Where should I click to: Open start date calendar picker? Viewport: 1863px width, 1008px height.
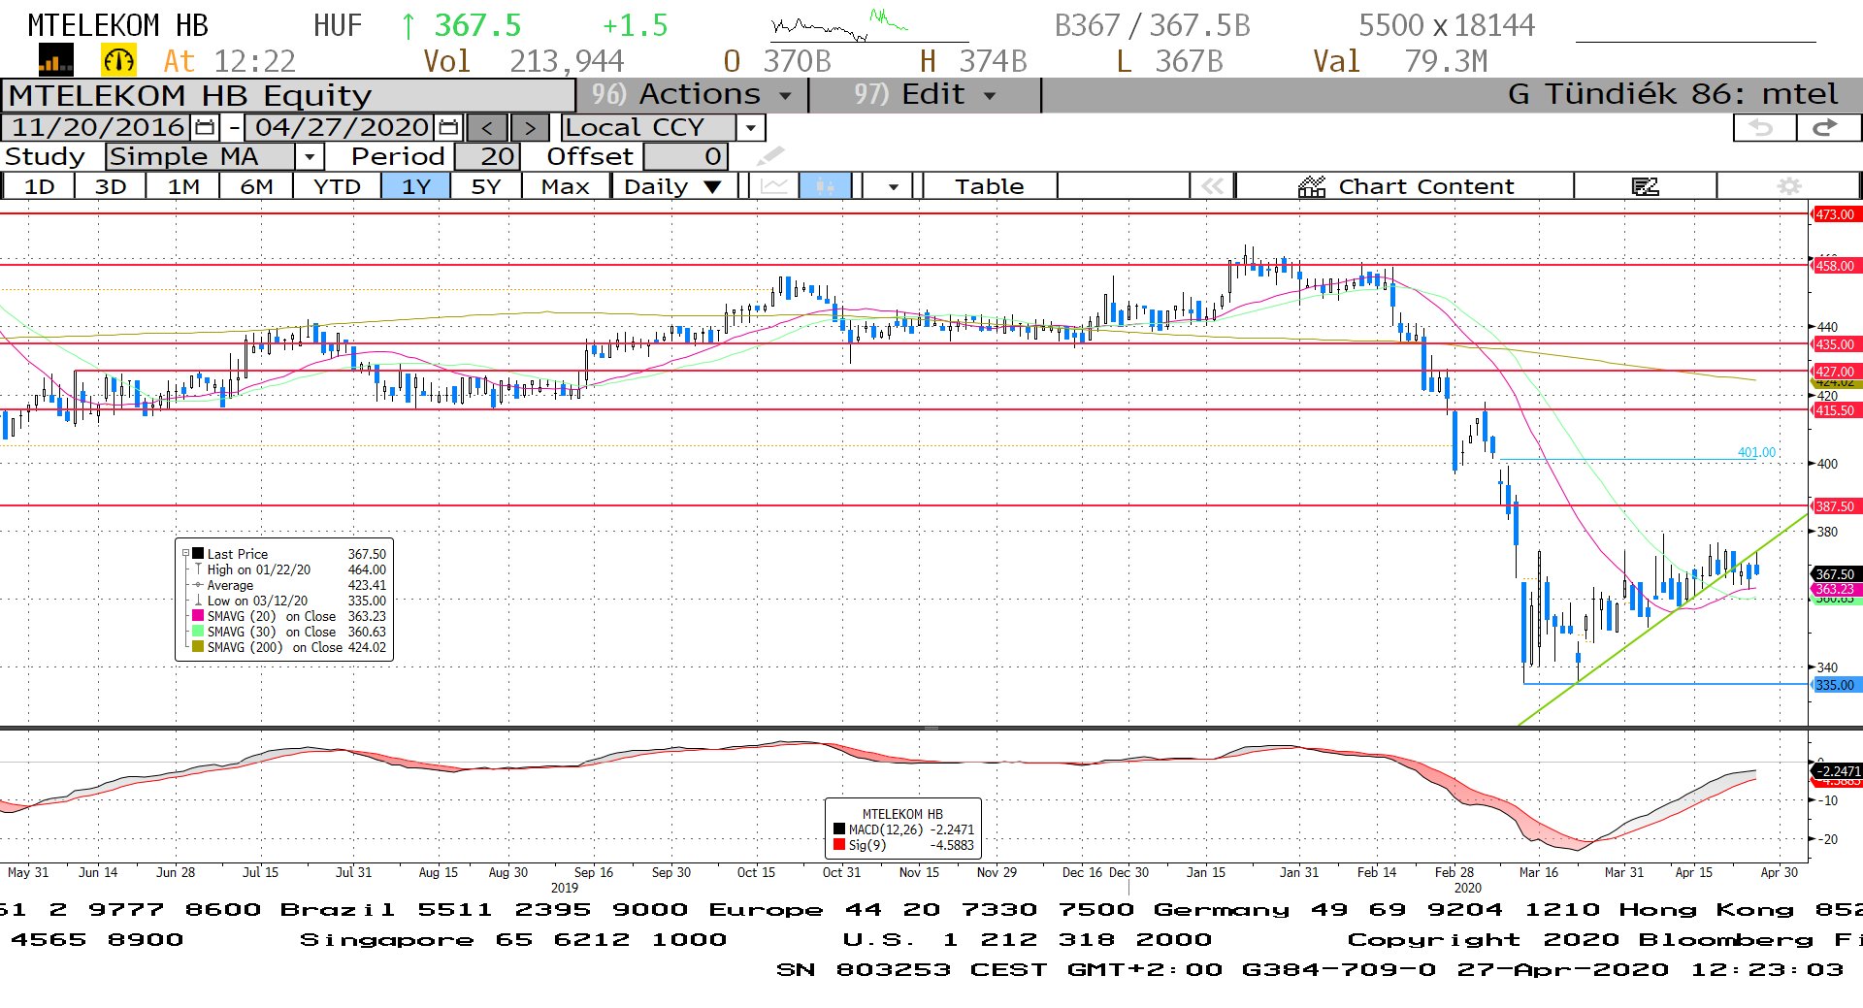coord(205,127)
